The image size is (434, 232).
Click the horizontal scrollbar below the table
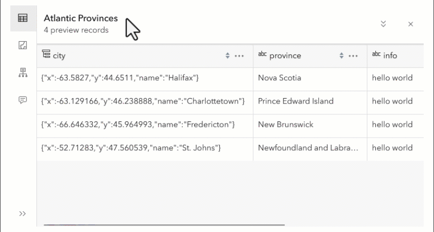pos(163,224)
